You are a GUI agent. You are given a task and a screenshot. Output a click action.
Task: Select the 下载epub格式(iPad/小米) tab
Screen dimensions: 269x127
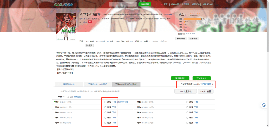click(126, 84)
